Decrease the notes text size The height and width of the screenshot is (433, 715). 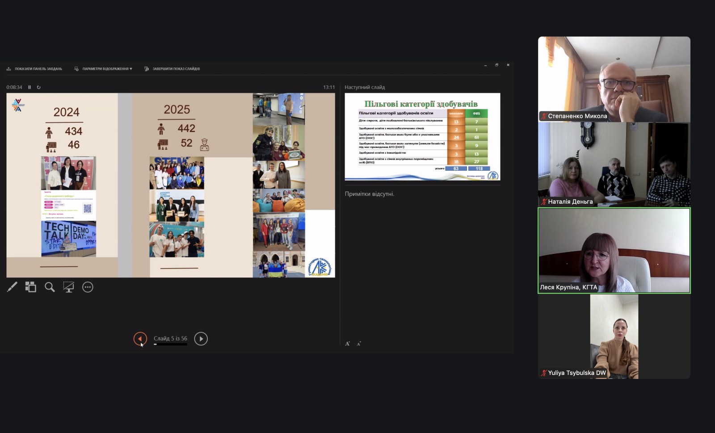358,344
